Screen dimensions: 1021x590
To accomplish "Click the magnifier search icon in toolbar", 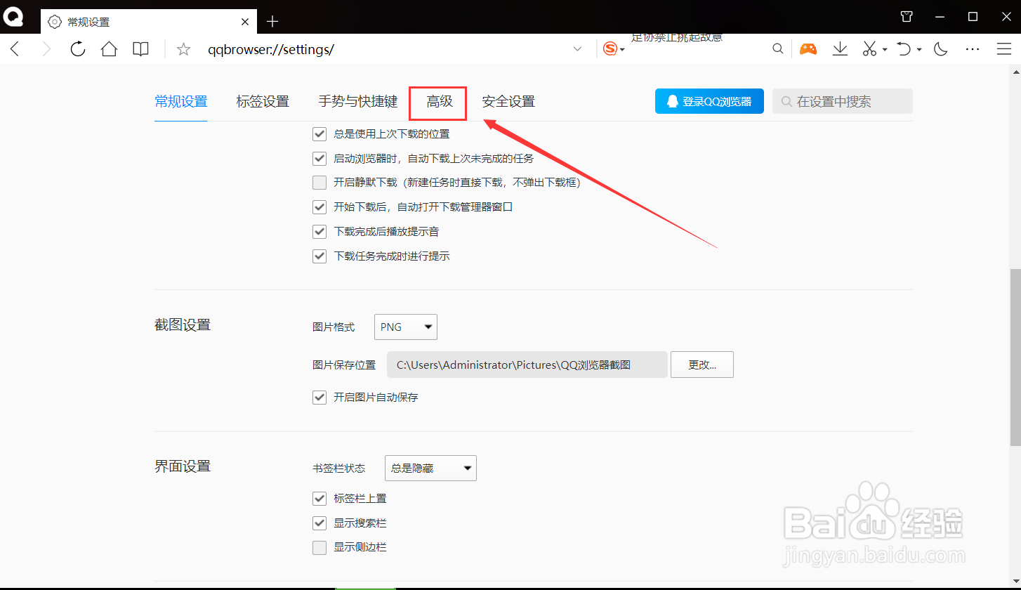I will click(778, 48).
